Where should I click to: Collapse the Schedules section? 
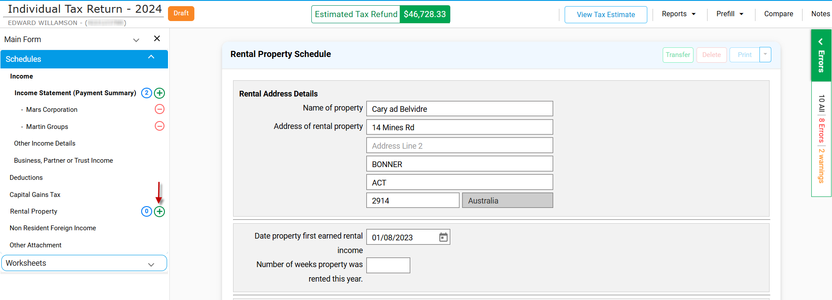click(x=151, y=57)
